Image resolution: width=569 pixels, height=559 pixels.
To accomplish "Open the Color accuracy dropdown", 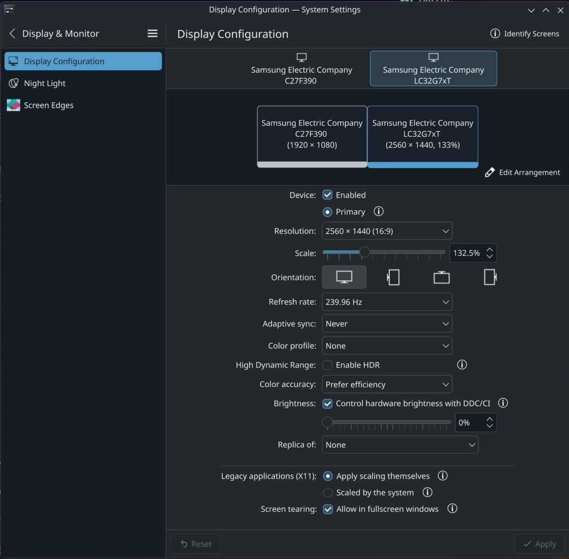I will point(387,384).
